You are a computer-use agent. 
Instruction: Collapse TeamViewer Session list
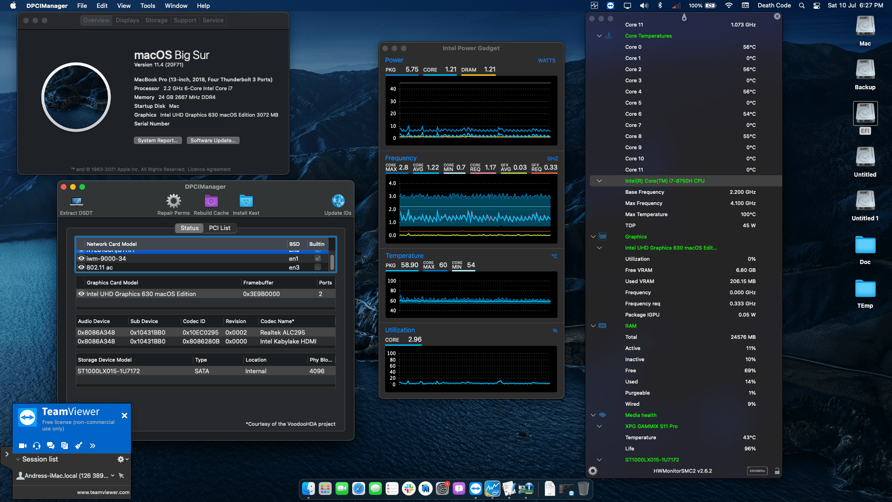pyautogui.click(x=18, y=459)
